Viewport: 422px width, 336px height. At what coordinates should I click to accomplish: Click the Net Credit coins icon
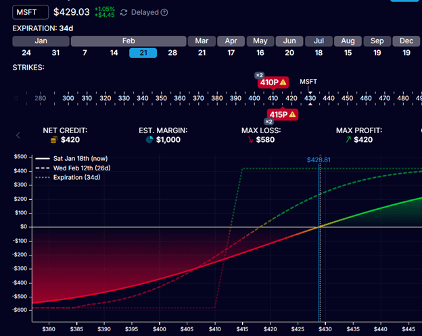coord(54,140)
